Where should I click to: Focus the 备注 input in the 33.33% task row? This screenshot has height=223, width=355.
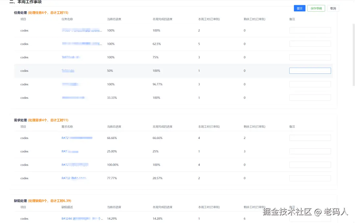click(310, 98)
